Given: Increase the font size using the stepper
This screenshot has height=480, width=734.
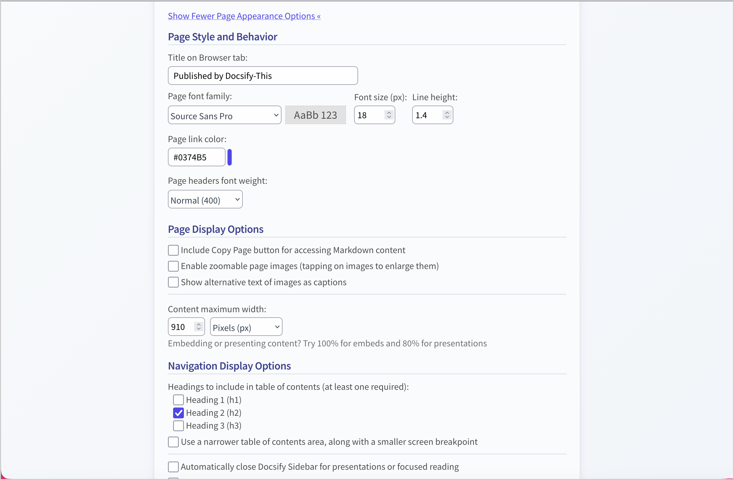Looking at the screenshot, I should pyautogui.click(x=389, y=112).
